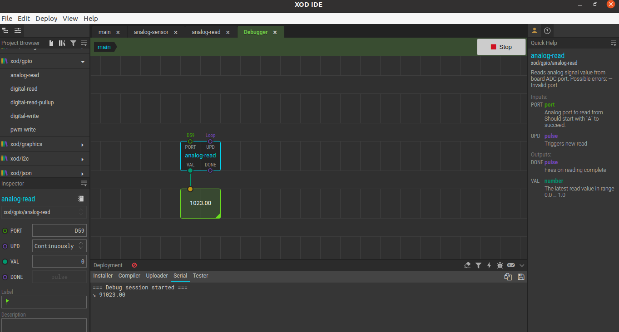Viewport: 619px width, 332px height.
Task: Open the Edit menu
Action: (24, 19)
